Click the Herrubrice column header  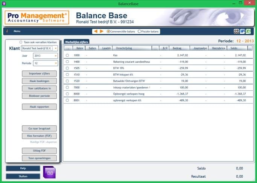tap(217, 48)
